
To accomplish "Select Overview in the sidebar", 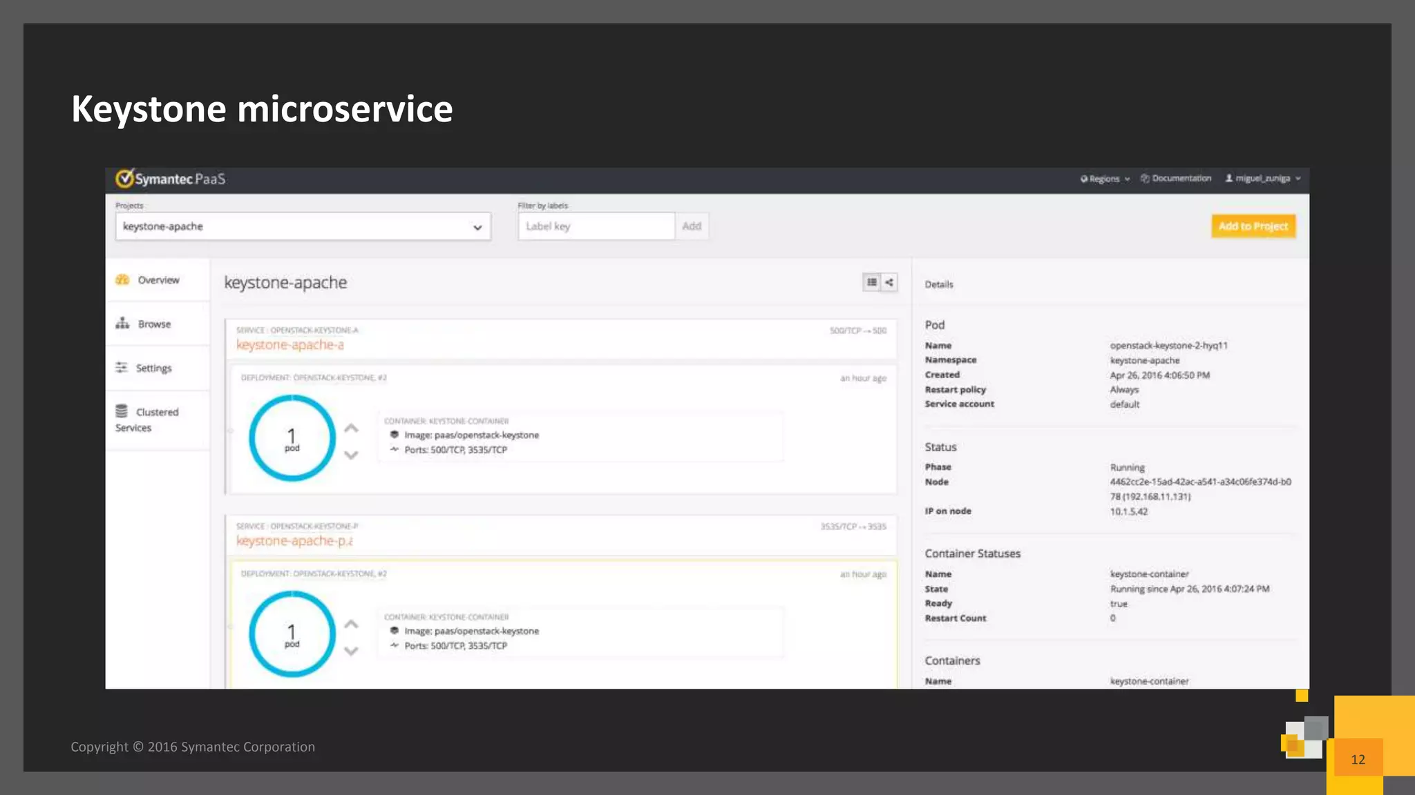I will (158, 279).
